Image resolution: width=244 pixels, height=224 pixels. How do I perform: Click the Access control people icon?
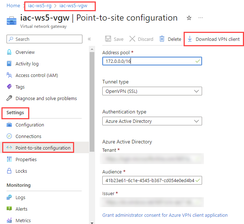9,75
